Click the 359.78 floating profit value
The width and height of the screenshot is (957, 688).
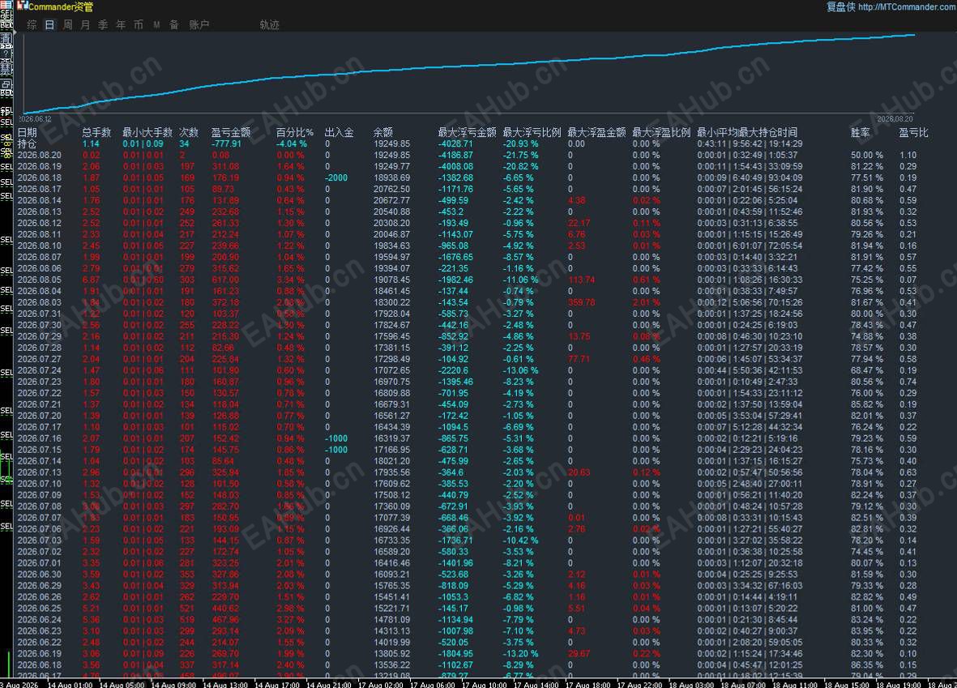tap(582, 302)
